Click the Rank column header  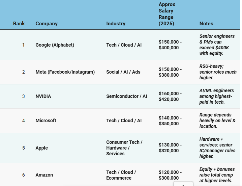coord(19,24)
